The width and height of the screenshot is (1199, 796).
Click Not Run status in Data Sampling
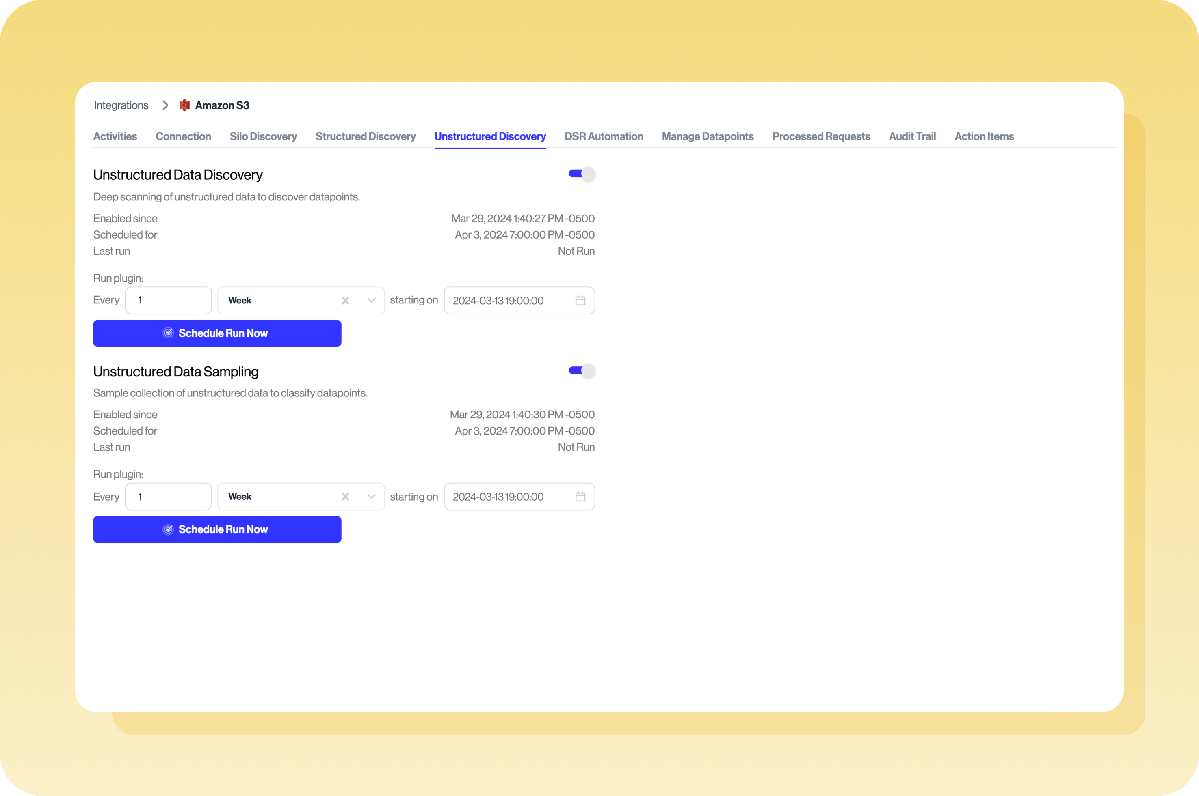point(576,447)
